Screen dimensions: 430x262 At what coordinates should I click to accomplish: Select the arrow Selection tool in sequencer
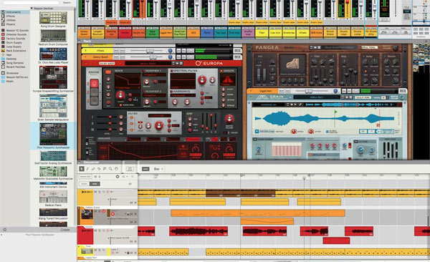click(82, 169)
